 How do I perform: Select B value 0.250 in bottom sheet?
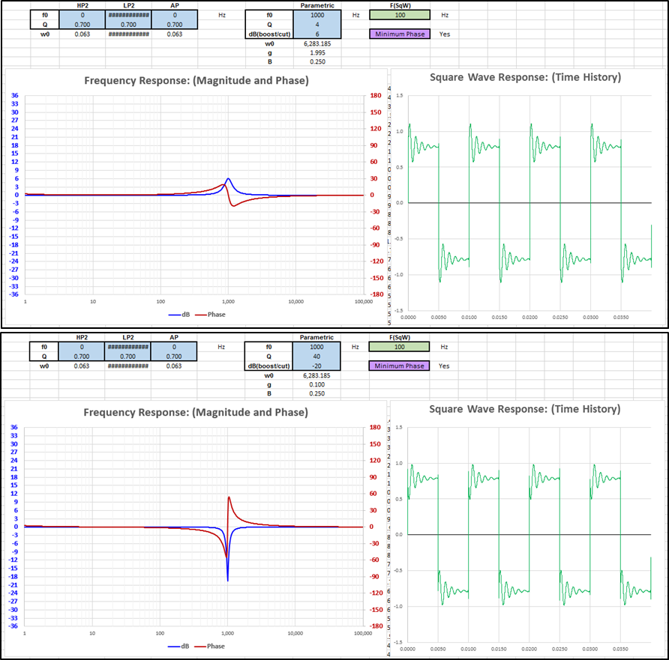316,393
